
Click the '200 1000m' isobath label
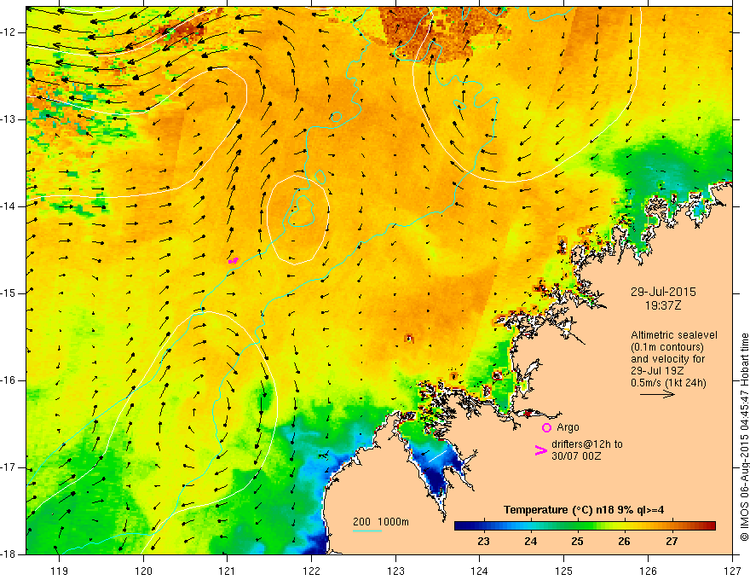click(x=381, y=522)
